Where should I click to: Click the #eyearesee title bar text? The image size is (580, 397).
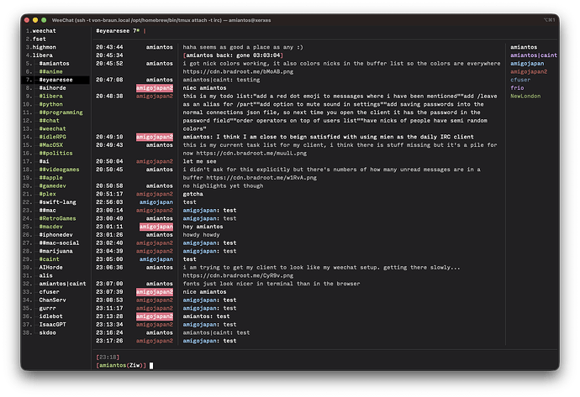tap(113, 31)
